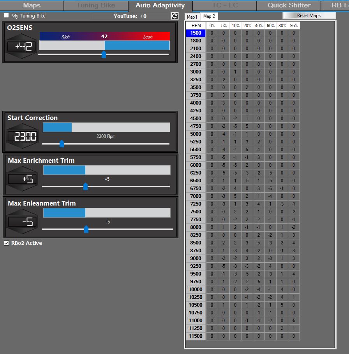Viewport: 349px width, 354px height.
Task: Select the Map1 tab
Action: 192,17
